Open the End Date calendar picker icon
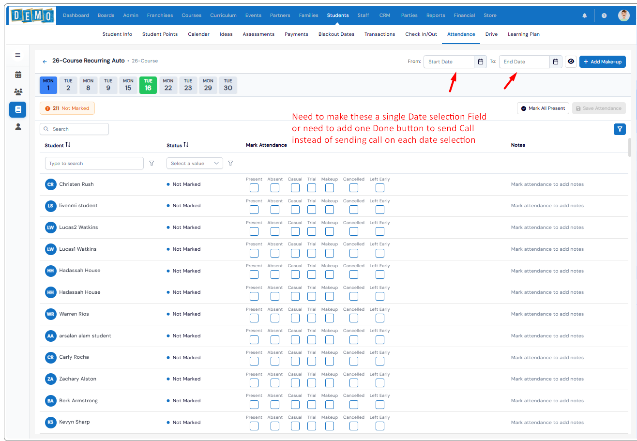Viewport: 637px width, 441px height. point(556,61)
